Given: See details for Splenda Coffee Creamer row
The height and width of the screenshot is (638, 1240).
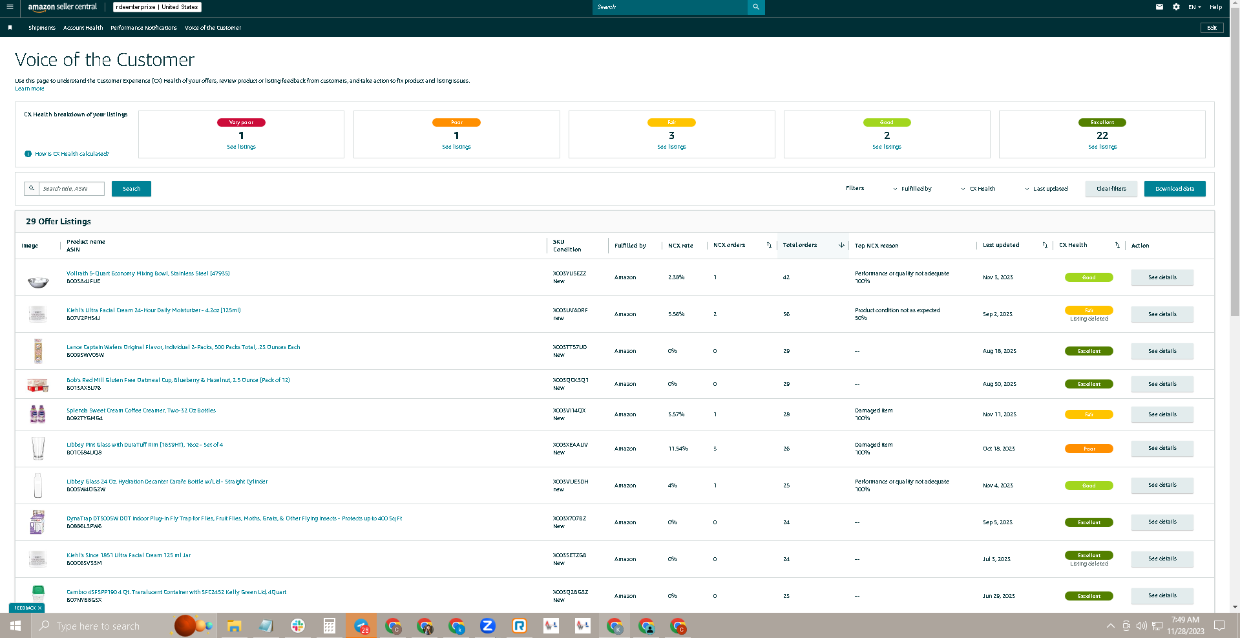Looking at the screenshot, I should [x=1162, y=414].
